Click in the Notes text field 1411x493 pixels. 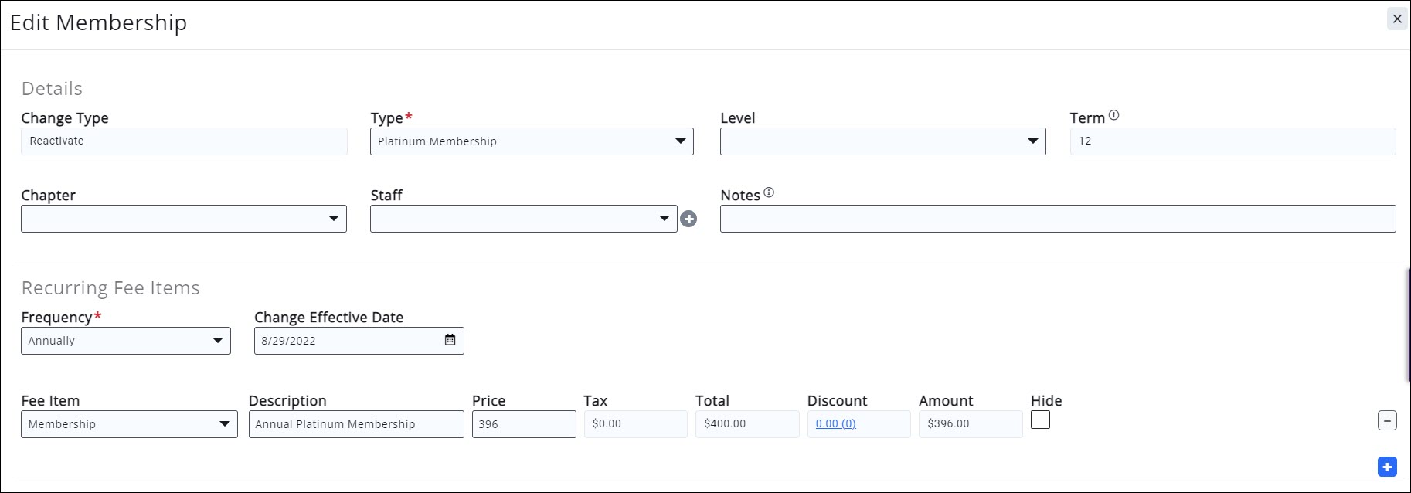click(x=1057, y=219)
